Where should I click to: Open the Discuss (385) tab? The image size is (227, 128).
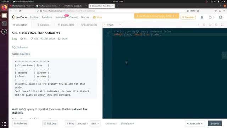tap(66, 25)
